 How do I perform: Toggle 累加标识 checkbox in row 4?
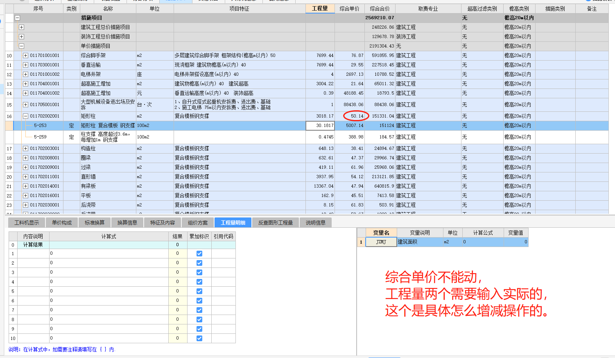pos(199,282)
